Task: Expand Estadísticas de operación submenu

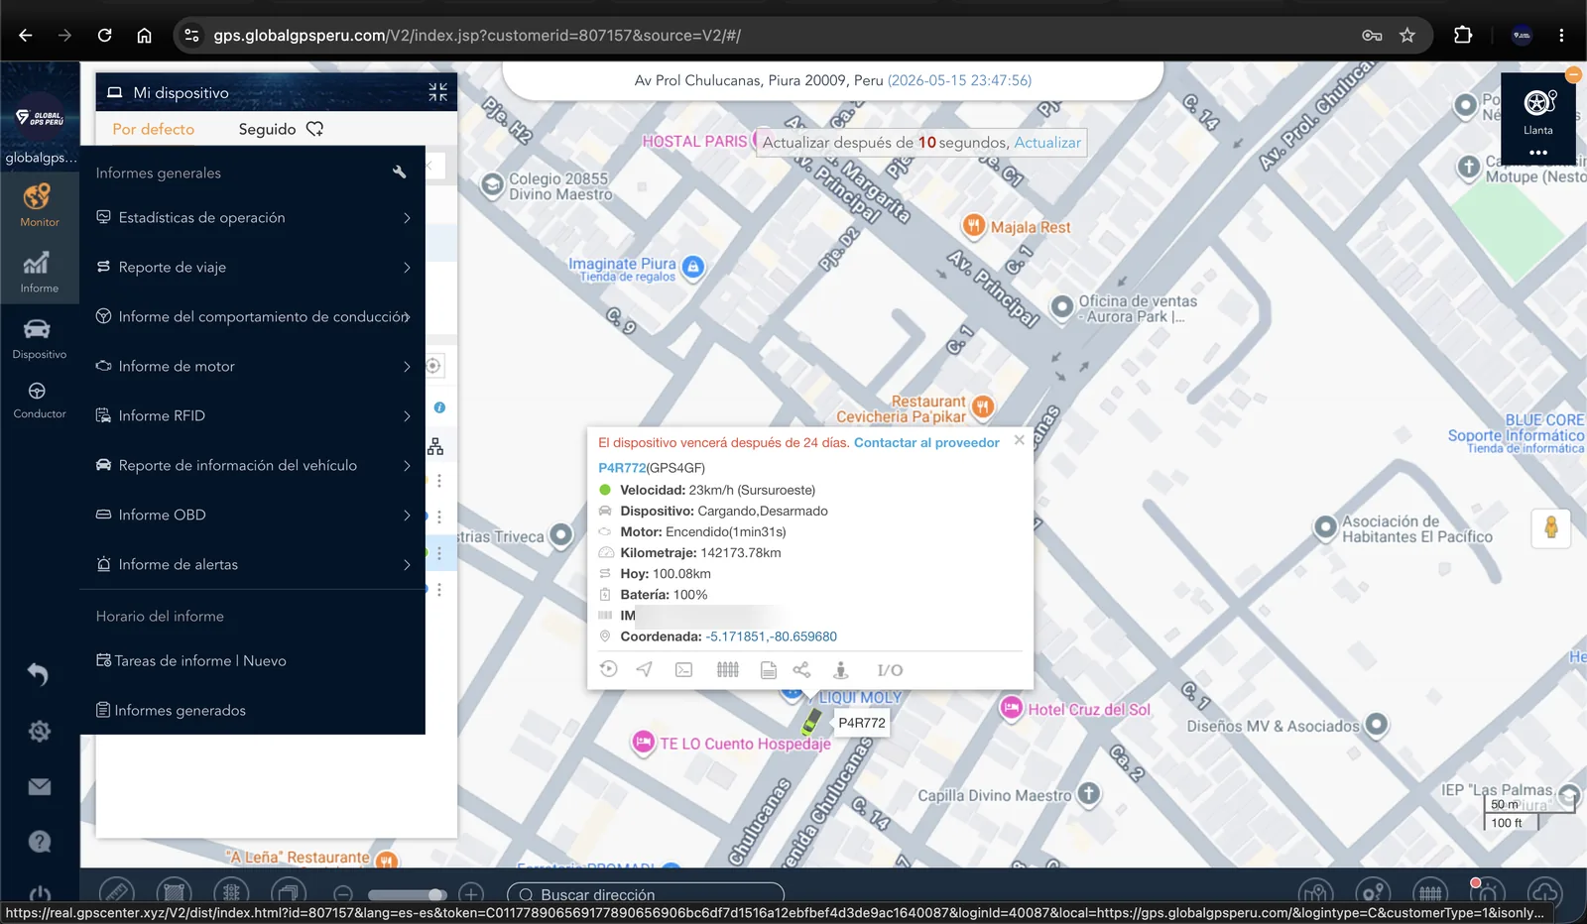Action: [x=252, y=218]
